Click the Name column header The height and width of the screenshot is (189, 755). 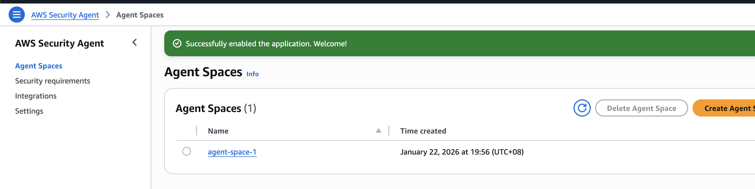click(x=218, y=131)
